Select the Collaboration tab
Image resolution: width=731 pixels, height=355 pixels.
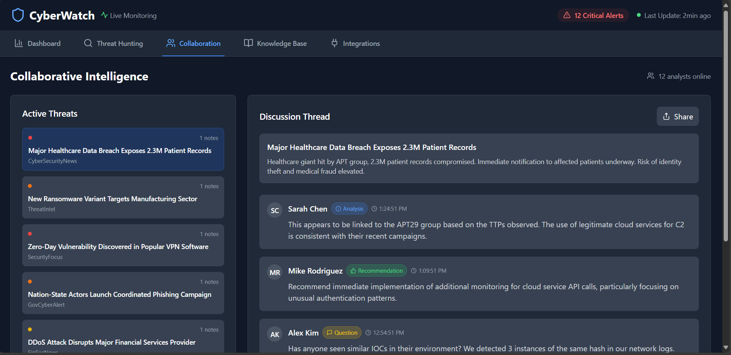[x=193, y=43]
